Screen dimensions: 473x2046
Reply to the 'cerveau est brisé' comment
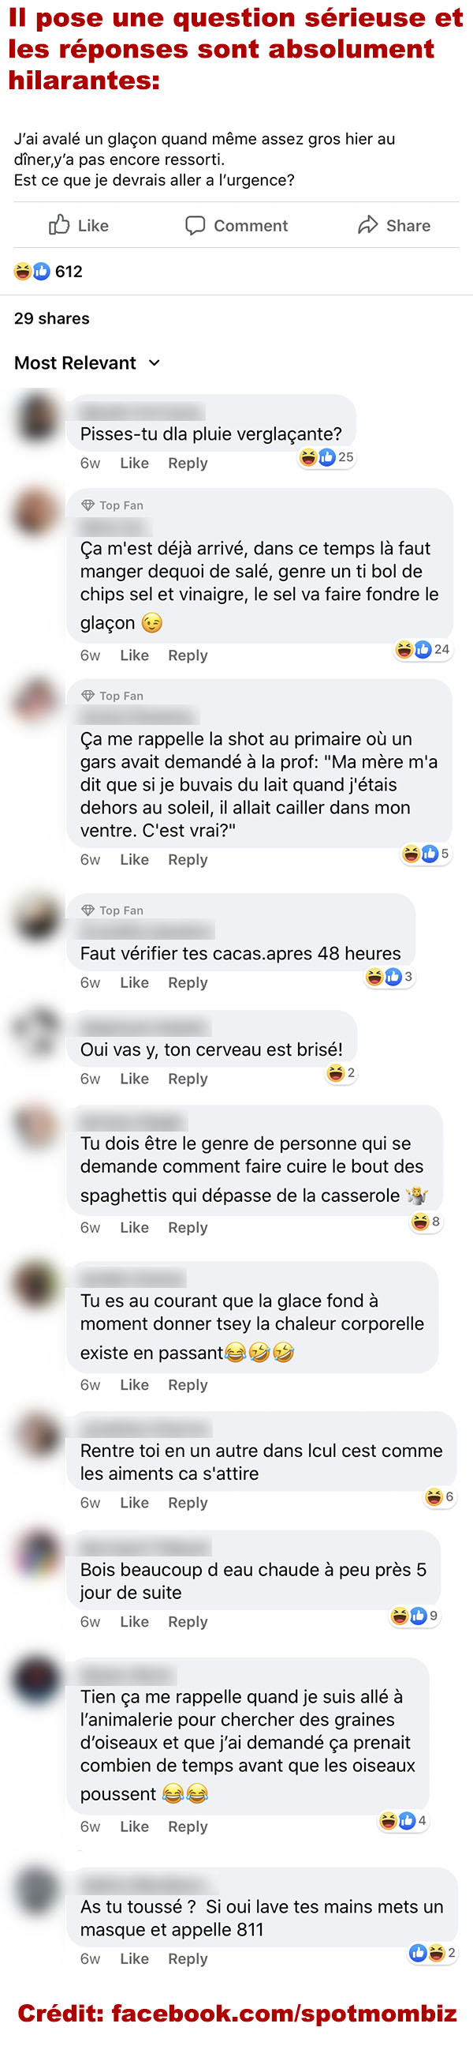[188, 1079]
